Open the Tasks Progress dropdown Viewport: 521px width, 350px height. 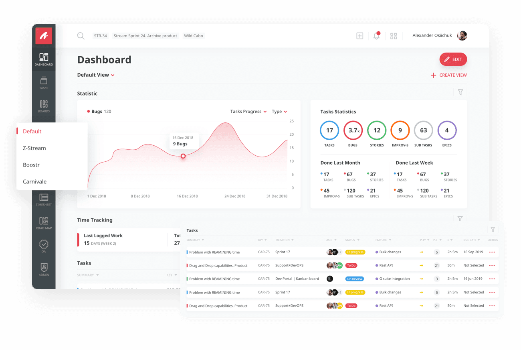(x=248, y=112)
